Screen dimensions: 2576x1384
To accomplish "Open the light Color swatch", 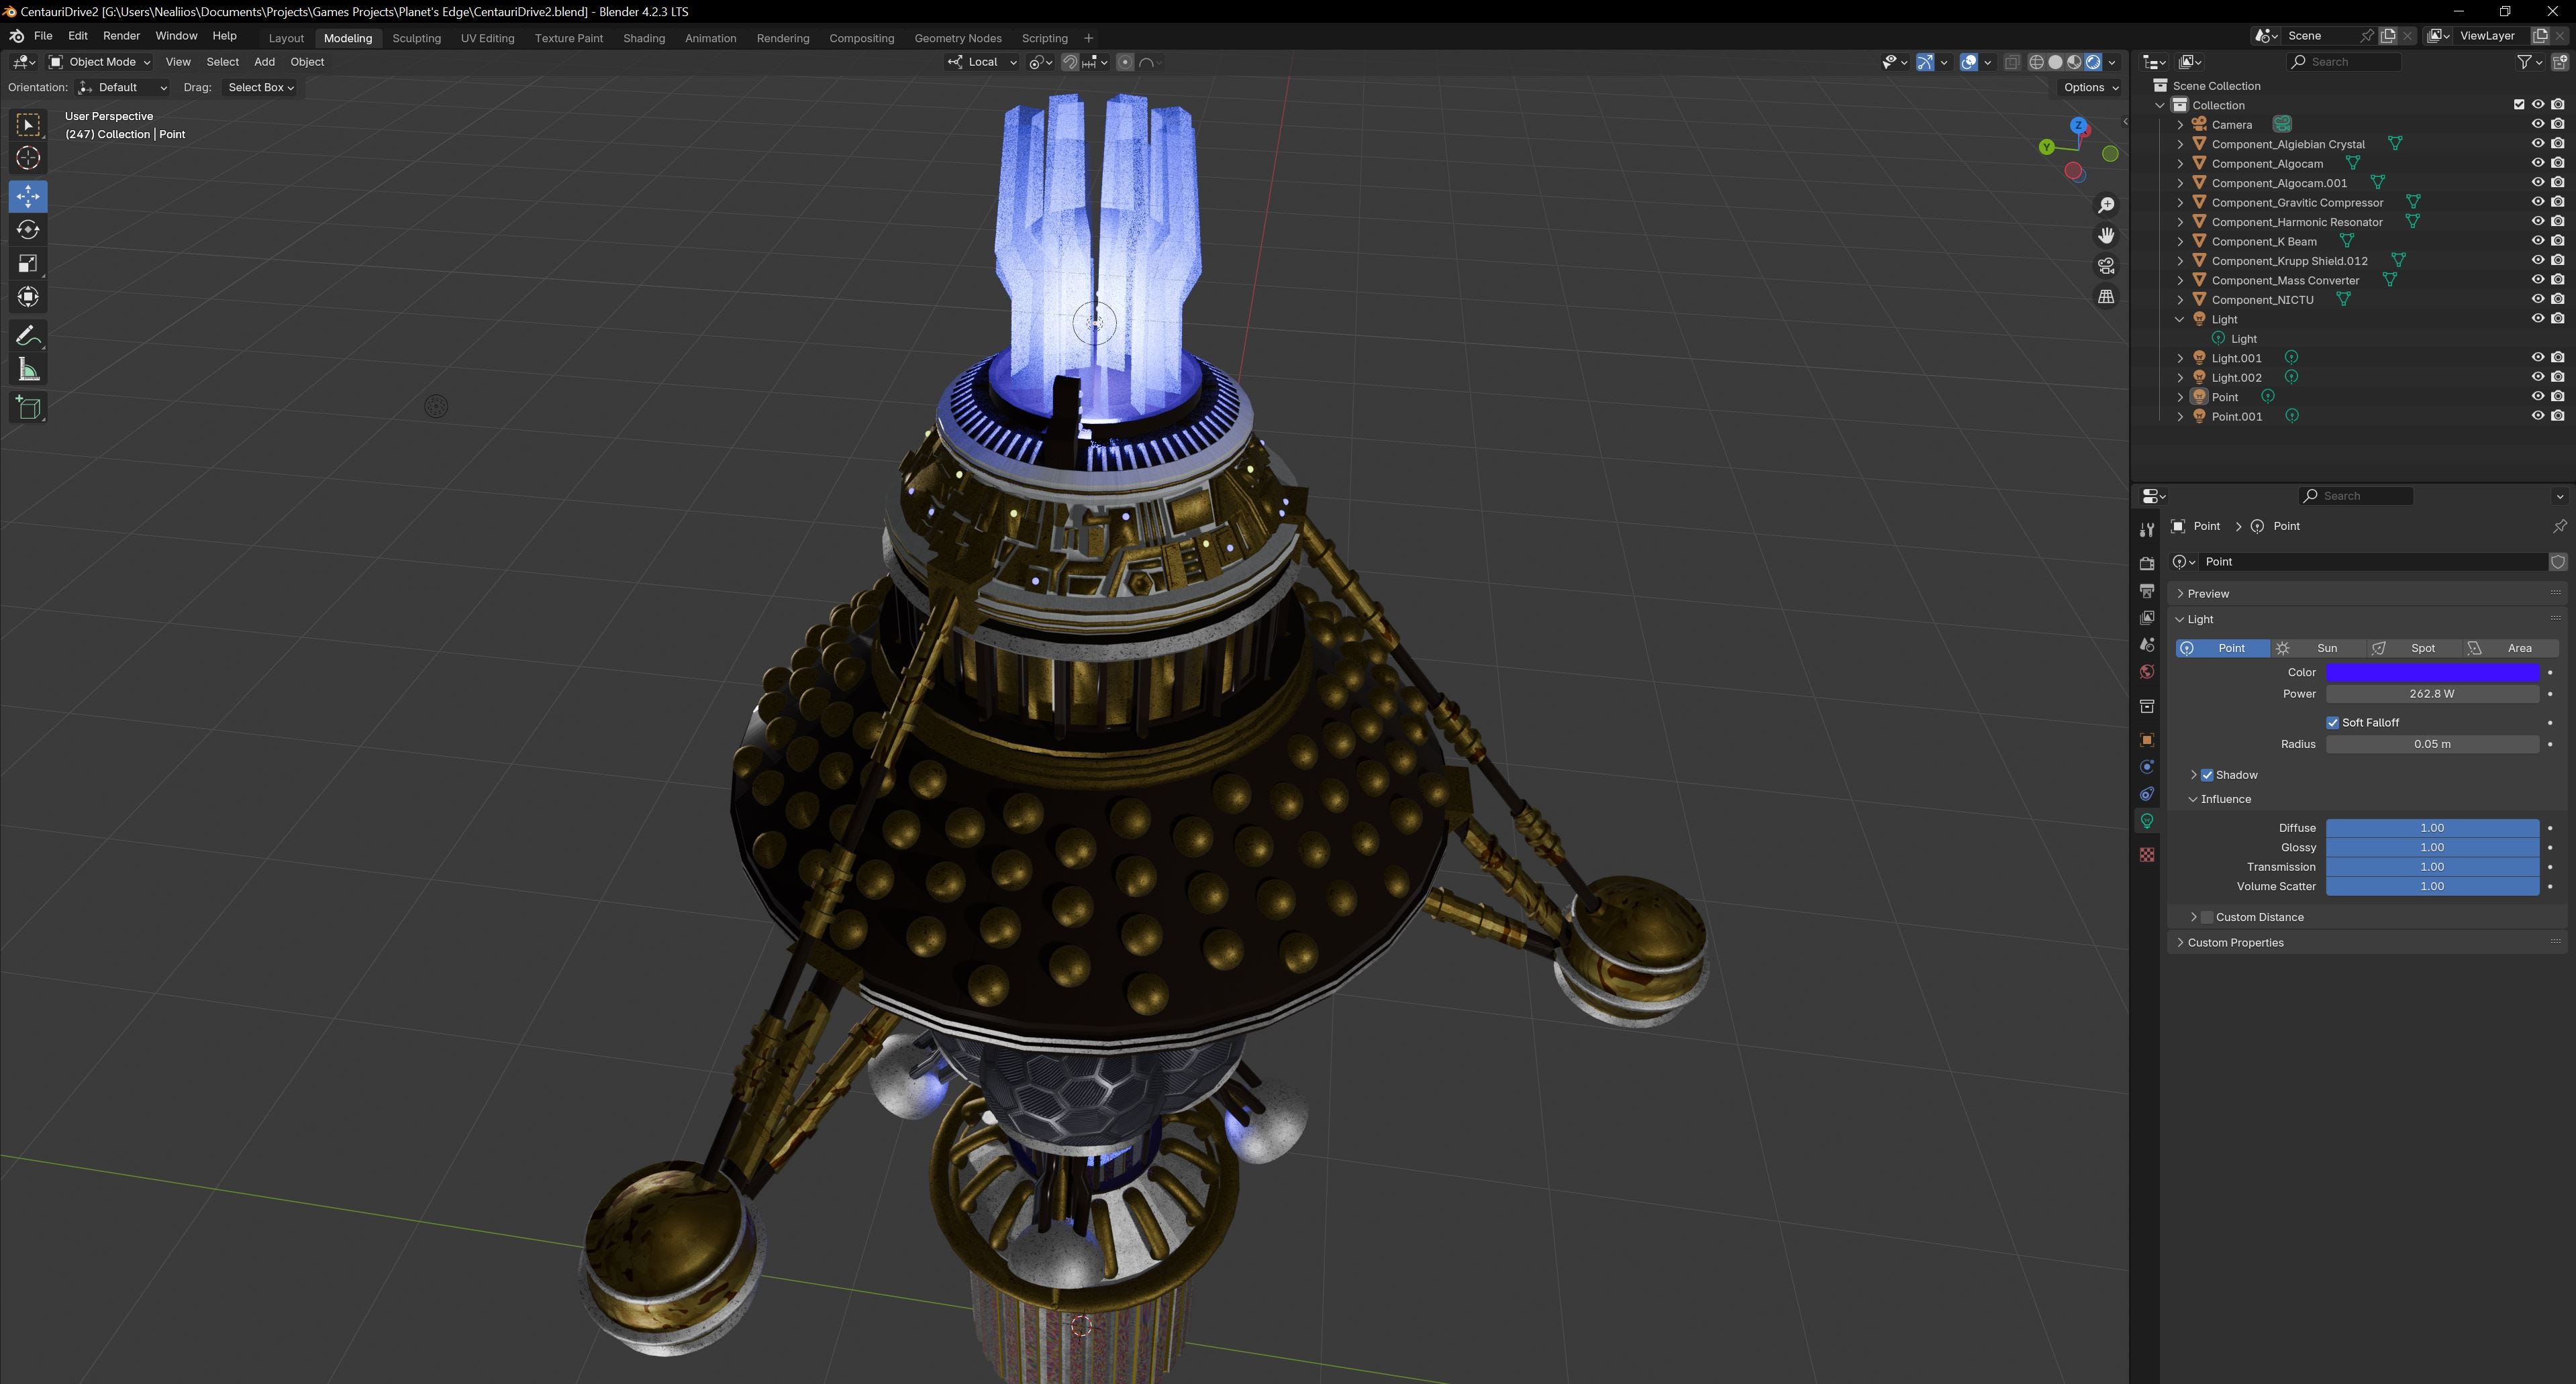I will (x=2431, y=672).
